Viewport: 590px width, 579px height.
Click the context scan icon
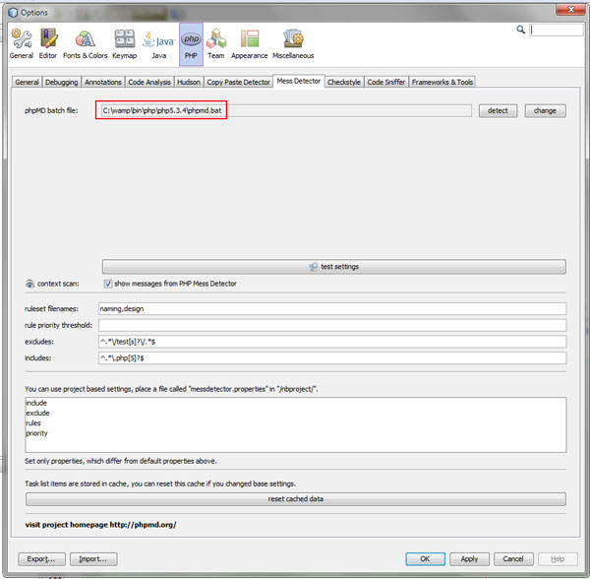(x=29, y=284)
